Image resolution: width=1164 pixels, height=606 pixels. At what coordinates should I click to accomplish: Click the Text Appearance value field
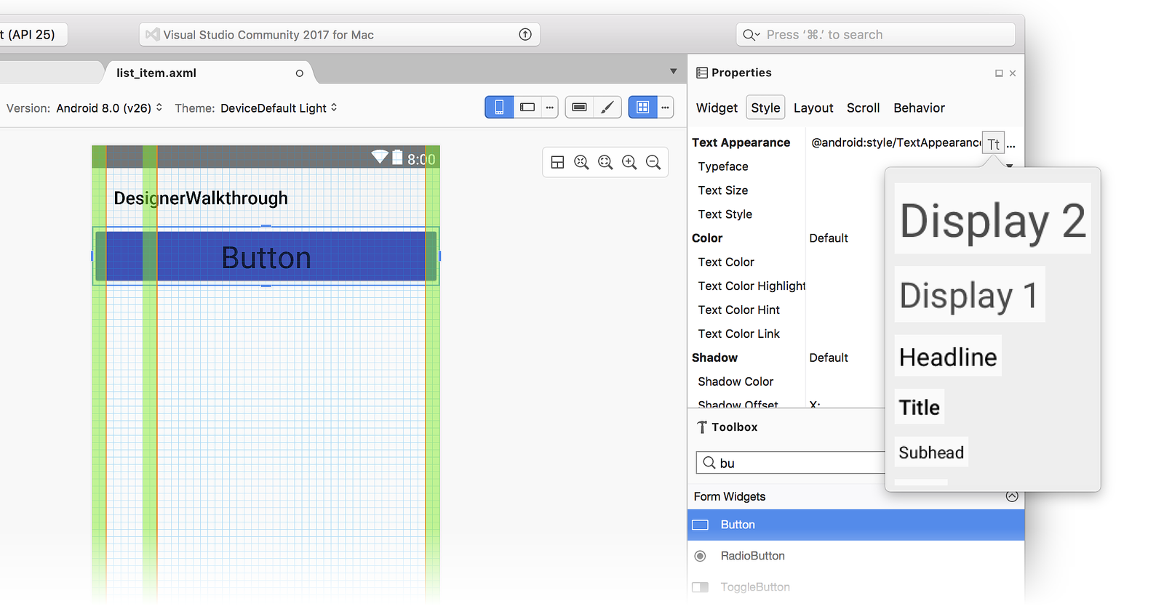[x=895, y=142]
